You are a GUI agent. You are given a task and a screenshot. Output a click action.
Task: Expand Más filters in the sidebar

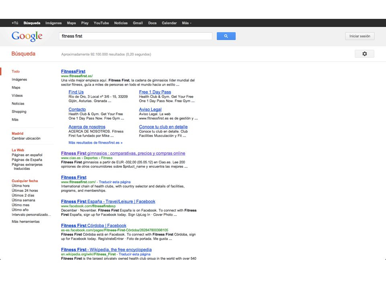pos(15,120)
